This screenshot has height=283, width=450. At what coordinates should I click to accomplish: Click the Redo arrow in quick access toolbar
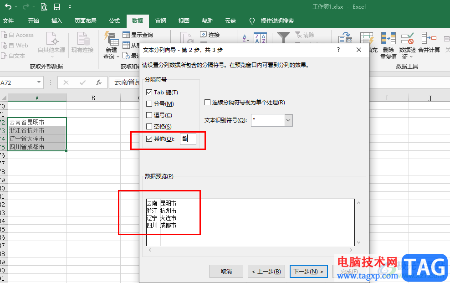pyautogui.click(x=26, y=6)
